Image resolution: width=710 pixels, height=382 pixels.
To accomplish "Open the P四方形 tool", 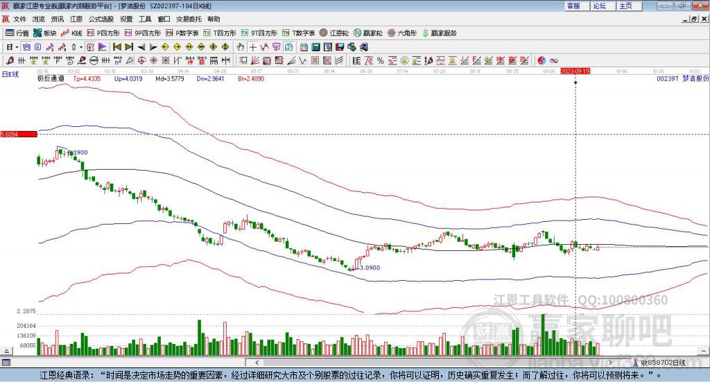I will coord(103,33).
